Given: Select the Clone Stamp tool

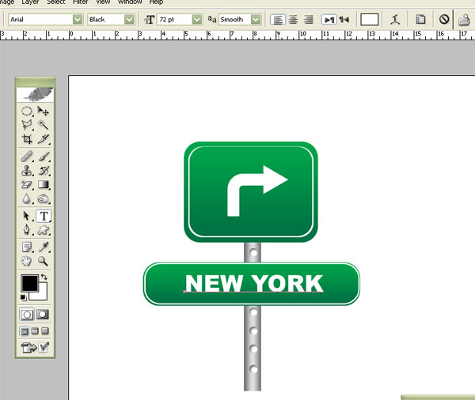Looking at the screenshot, I should (x=27, y=170).
